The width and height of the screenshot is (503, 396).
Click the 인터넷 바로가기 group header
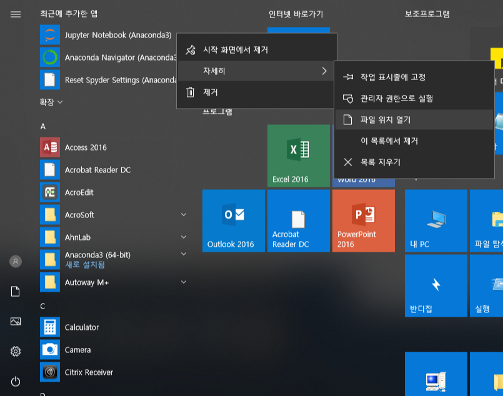click(296, 14)
